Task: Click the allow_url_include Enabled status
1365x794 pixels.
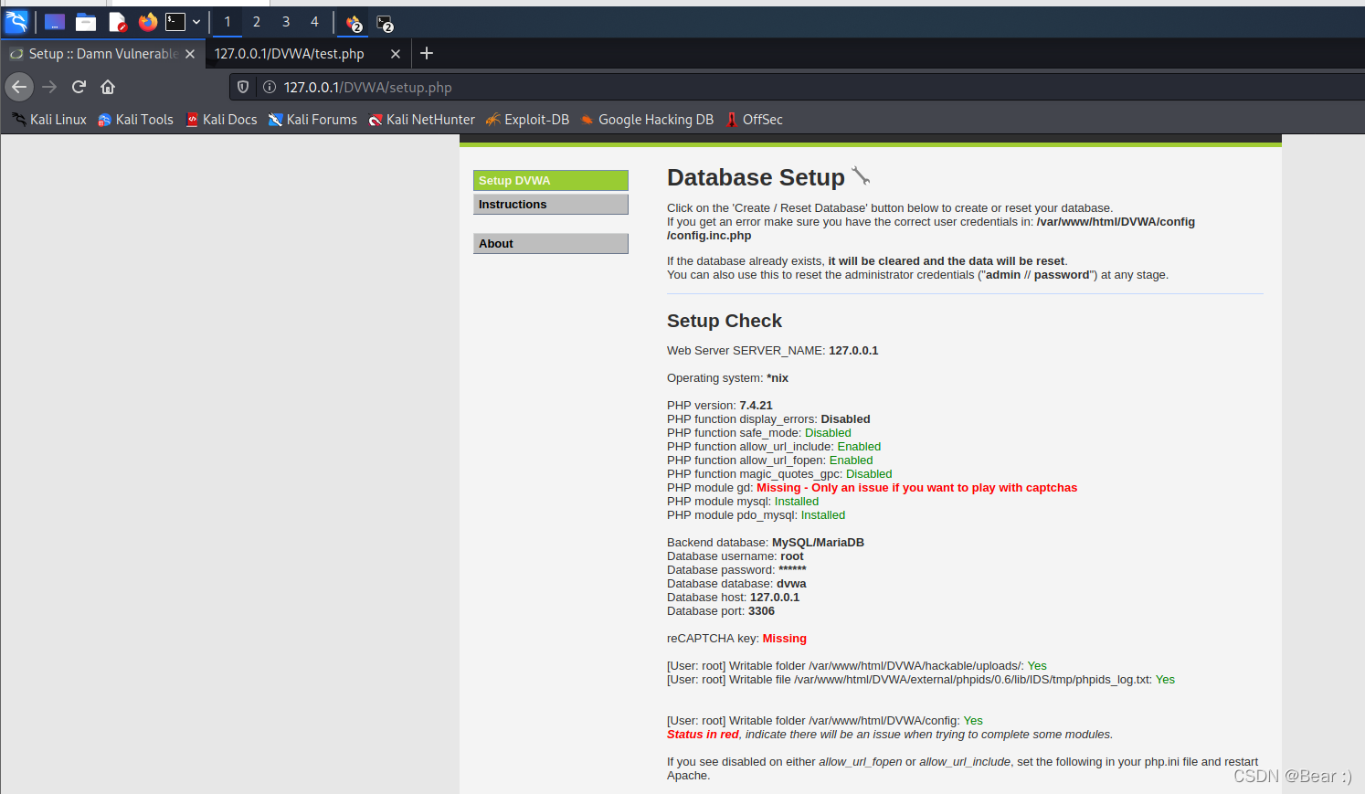Action: pyautogui.click(x=859, y=447)
